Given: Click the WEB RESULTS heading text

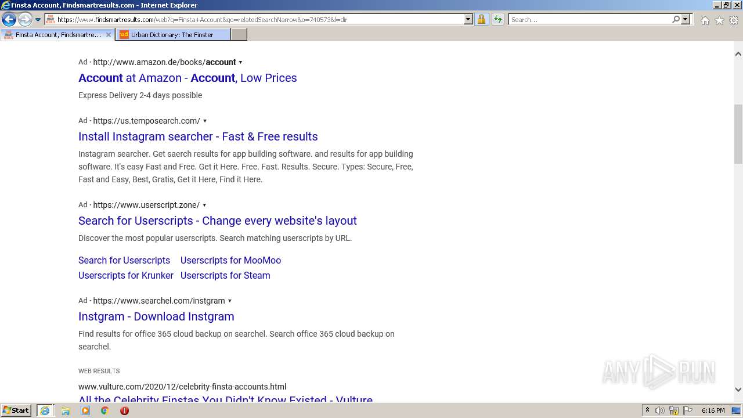Looking at the screenshot, I should point(99,371).
